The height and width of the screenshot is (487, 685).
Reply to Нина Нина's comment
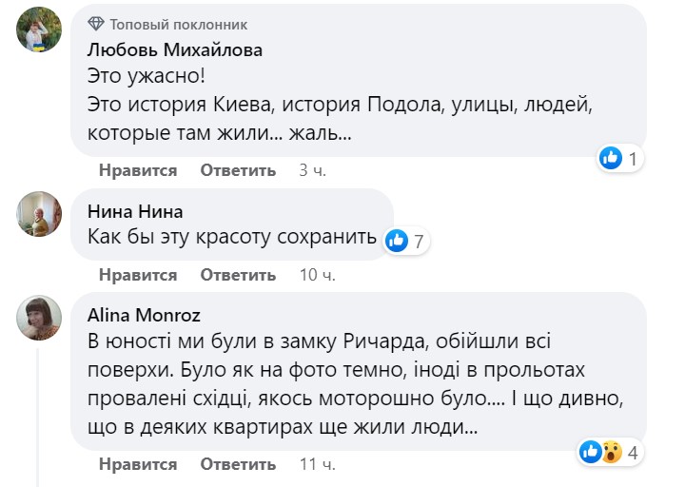coord(238,275)
